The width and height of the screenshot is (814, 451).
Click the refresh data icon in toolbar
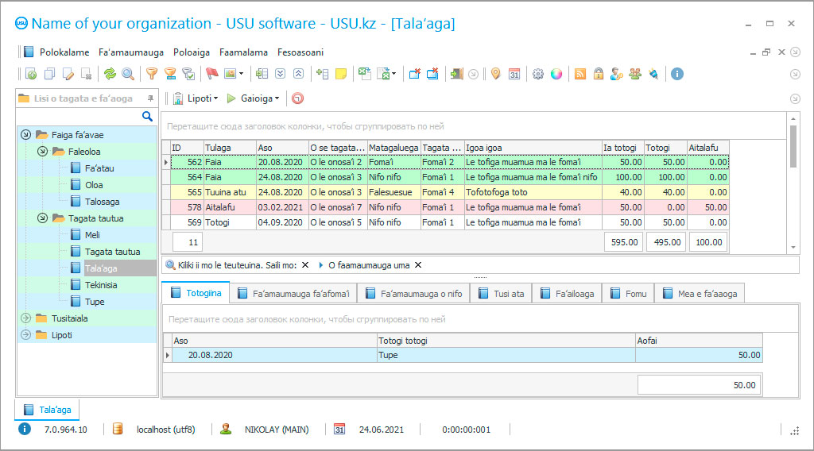(110, 74)
